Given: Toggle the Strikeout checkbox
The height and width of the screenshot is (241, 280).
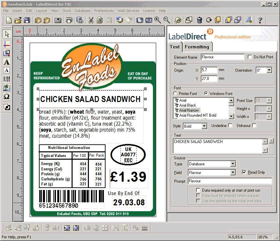Looking at the screenshot, I should coord(254,126).
